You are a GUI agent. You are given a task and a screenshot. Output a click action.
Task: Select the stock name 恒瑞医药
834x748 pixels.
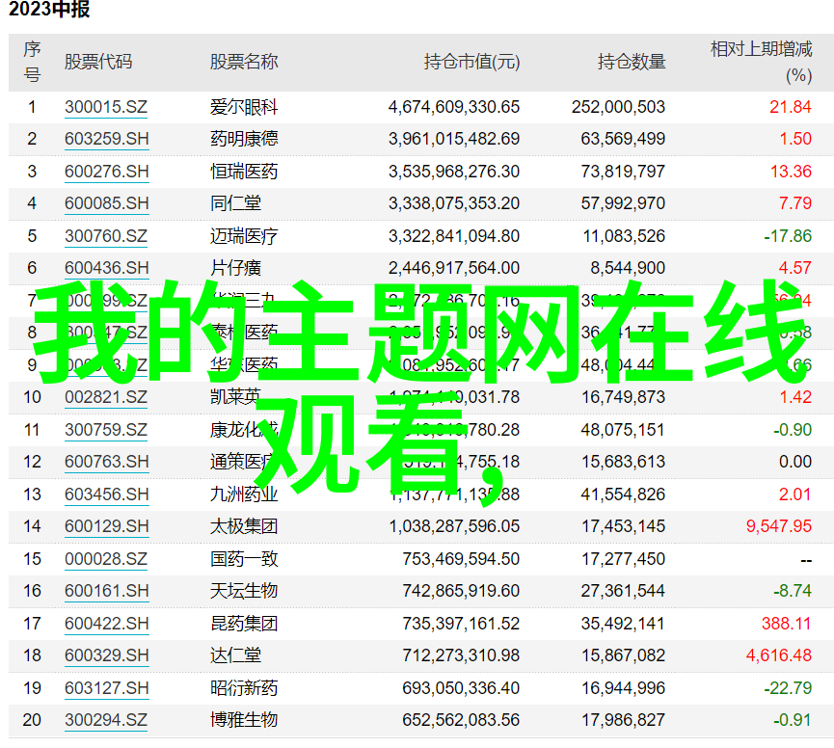tap(244, 172)
